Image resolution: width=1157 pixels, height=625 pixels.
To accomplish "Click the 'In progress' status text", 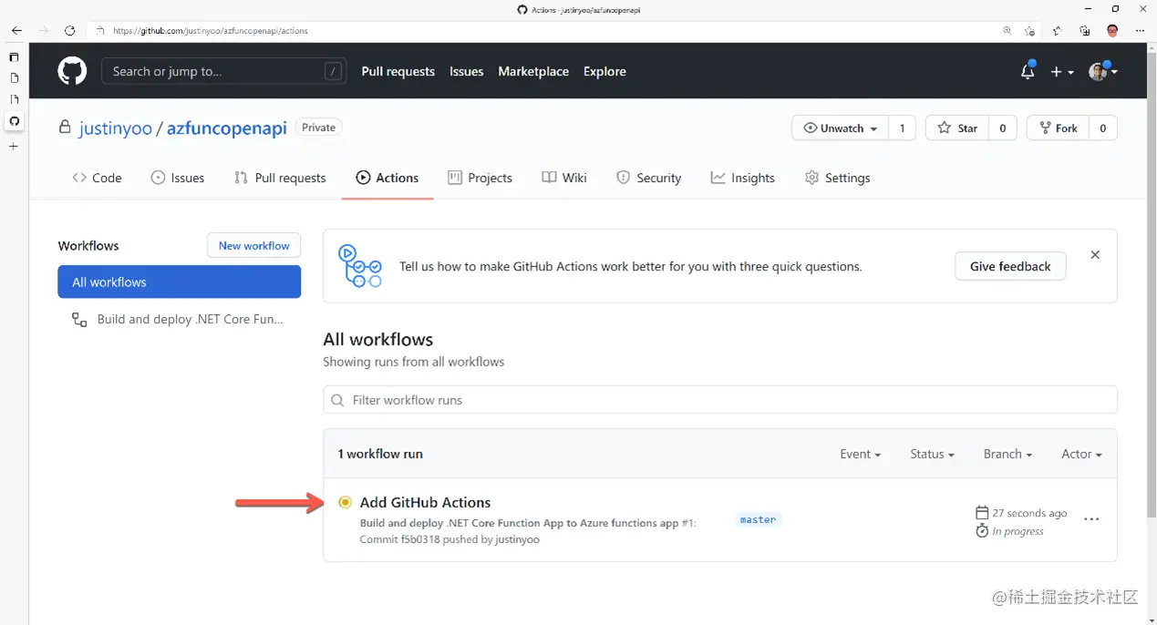I will [x=1018, y=531].
